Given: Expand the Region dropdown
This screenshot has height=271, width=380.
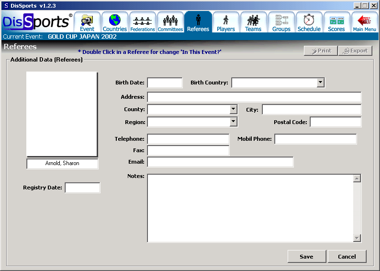Looking at the screenshot, I should coord(234,122).
